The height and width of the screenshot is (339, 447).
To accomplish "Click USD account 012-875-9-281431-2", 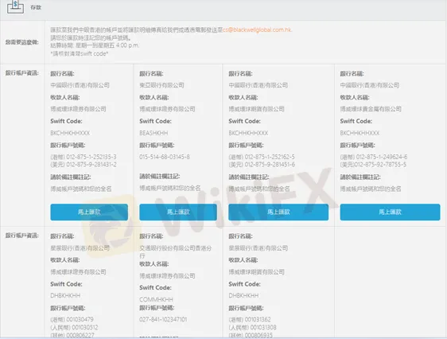I will coord(84,165).
